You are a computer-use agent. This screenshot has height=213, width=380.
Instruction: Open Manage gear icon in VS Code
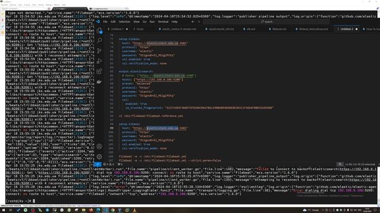click(x=99, y=156)
